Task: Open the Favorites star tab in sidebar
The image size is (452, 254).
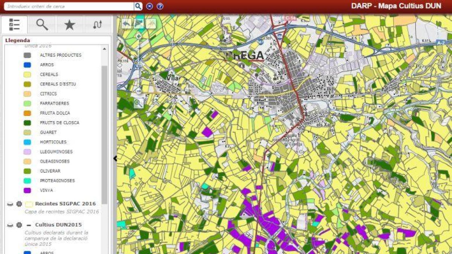Action: [70, 24]
